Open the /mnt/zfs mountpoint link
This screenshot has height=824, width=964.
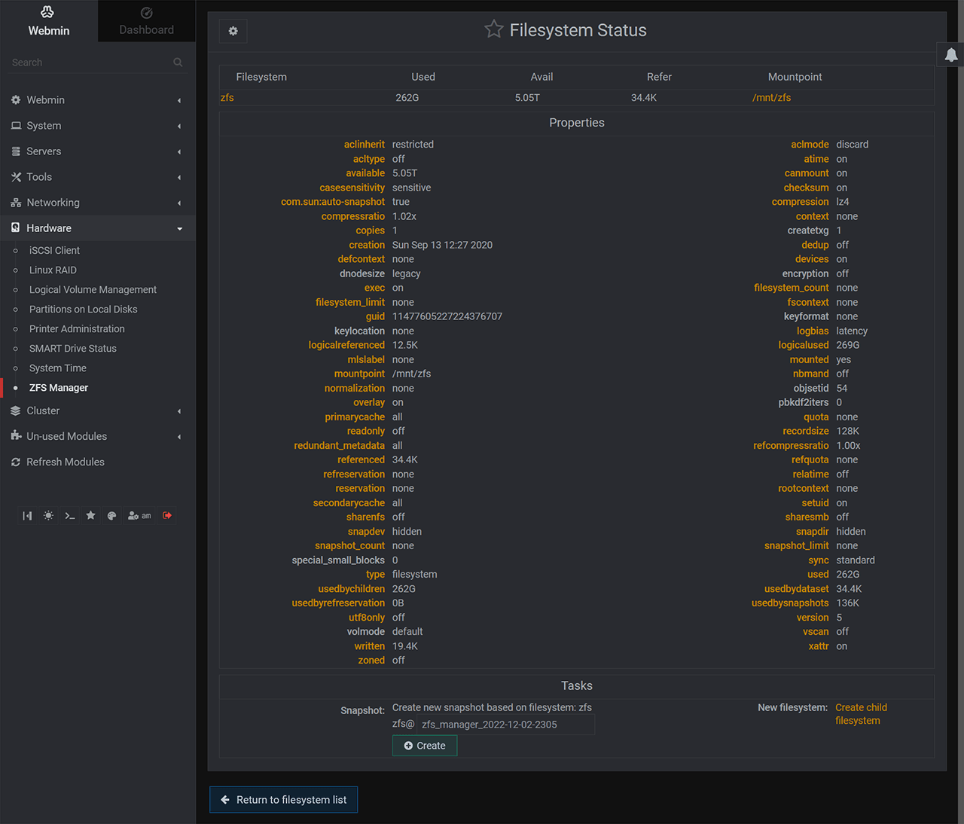[x=771, y=98]
